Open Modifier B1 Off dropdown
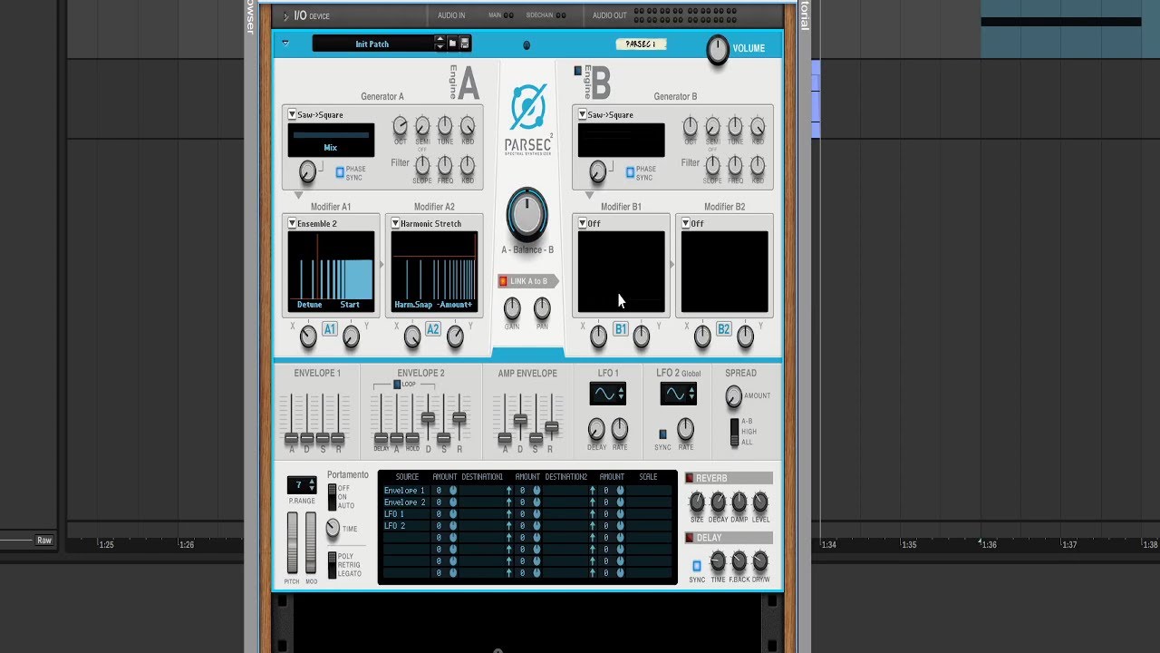The width and height of the screenshot is (1160, 653). [583, 223]
